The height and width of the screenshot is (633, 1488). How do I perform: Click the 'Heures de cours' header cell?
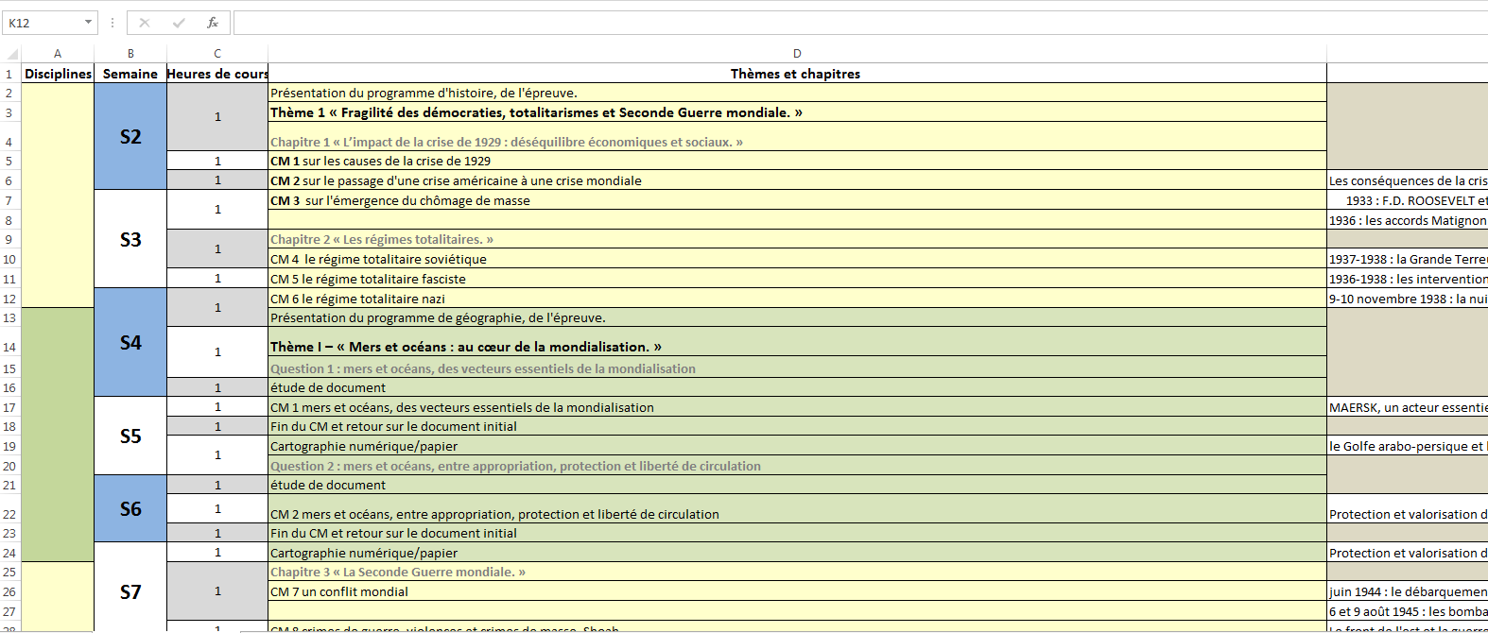[217, 74]
